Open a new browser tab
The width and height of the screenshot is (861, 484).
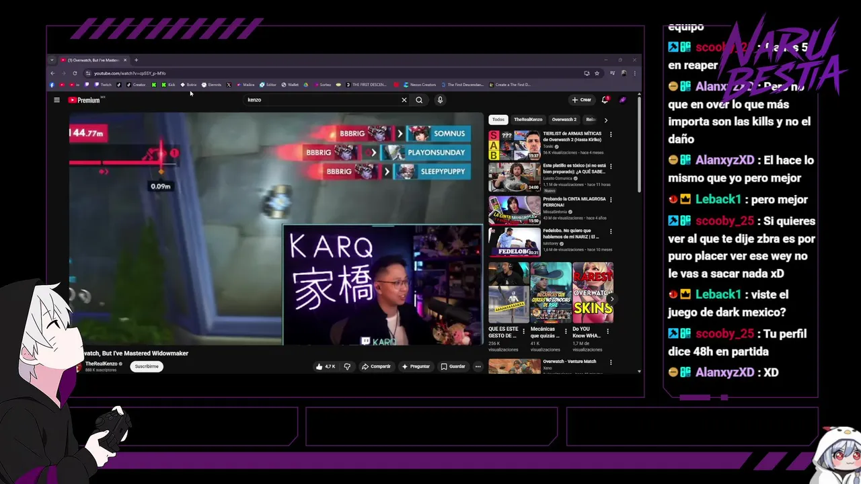(136, 60)
